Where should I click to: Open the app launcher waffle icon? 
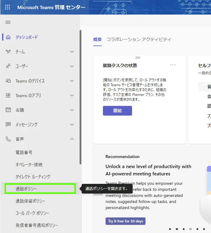(7, 7)
